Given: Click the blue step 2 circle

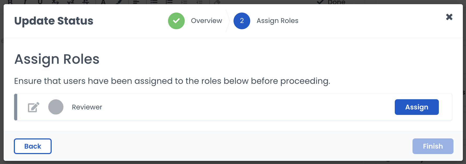Looking at the screenshot, I should pos(242,21).
